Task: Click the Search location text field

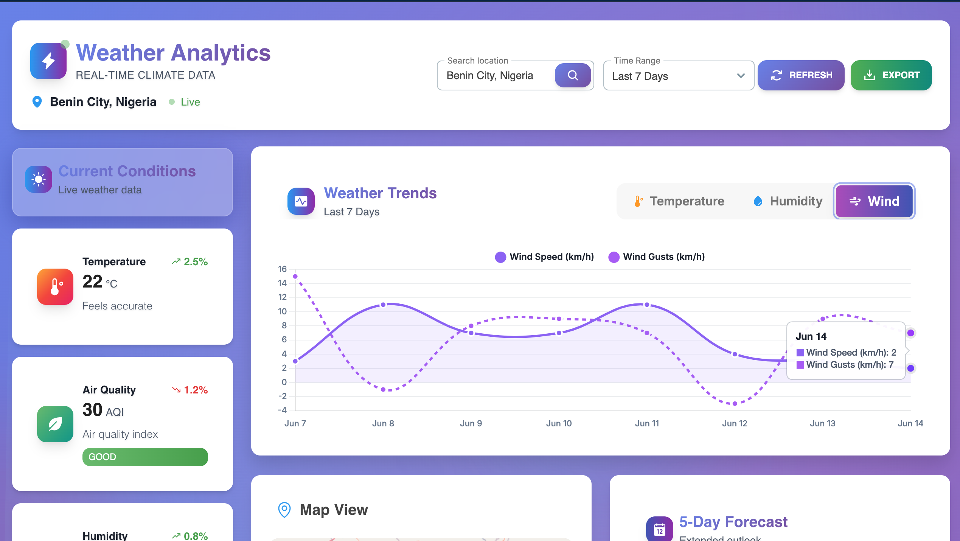Action: pyautogui.click(x=496, y=76)
